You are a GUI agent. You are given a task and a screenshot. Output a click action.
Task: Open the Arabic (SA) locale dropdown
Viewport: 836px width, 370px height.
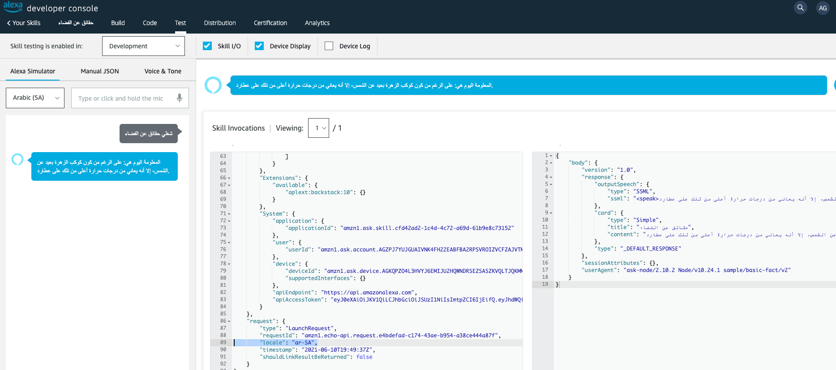pyautogui.click(x=35, y=98)
